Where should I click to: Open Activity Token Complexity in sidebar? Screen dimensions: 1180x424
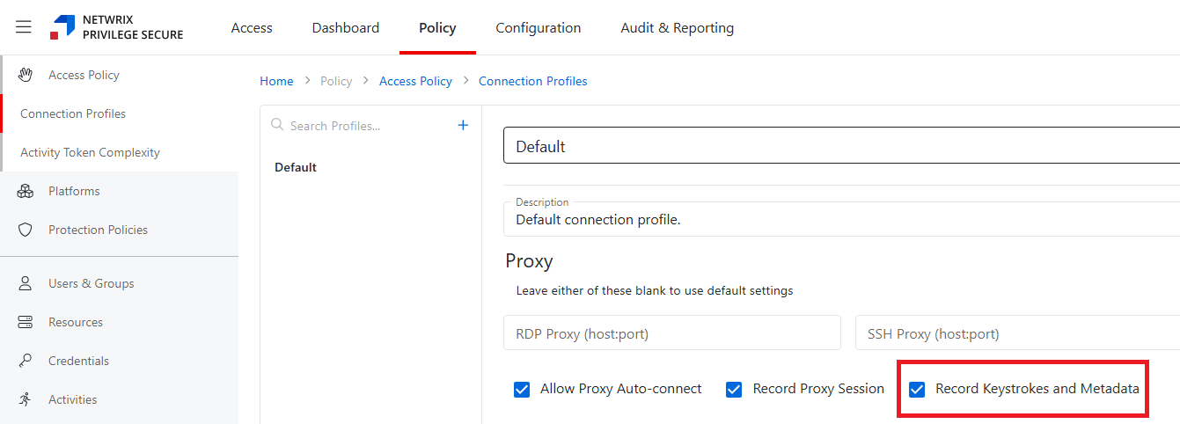pos(90,152)
